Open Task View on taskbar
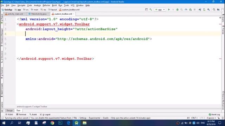Screen dimensions: 225x126 click(20, 123)
